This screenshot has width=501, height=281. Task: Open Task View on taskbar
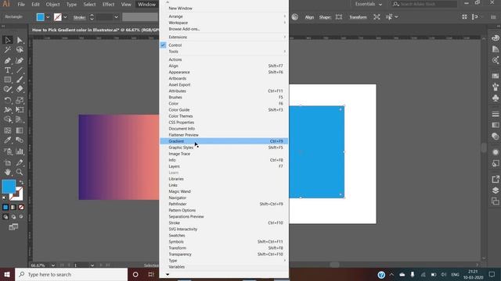(x=151, y=274)
